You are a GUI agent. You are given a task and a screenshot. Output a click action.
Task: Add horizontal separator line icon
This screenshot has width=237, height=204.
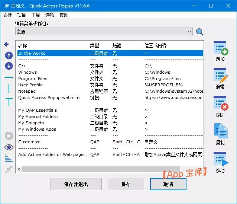(9, 77)
